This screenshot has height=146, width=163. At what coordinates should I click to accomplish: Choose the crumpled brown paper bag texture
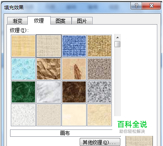pos(49,69)
